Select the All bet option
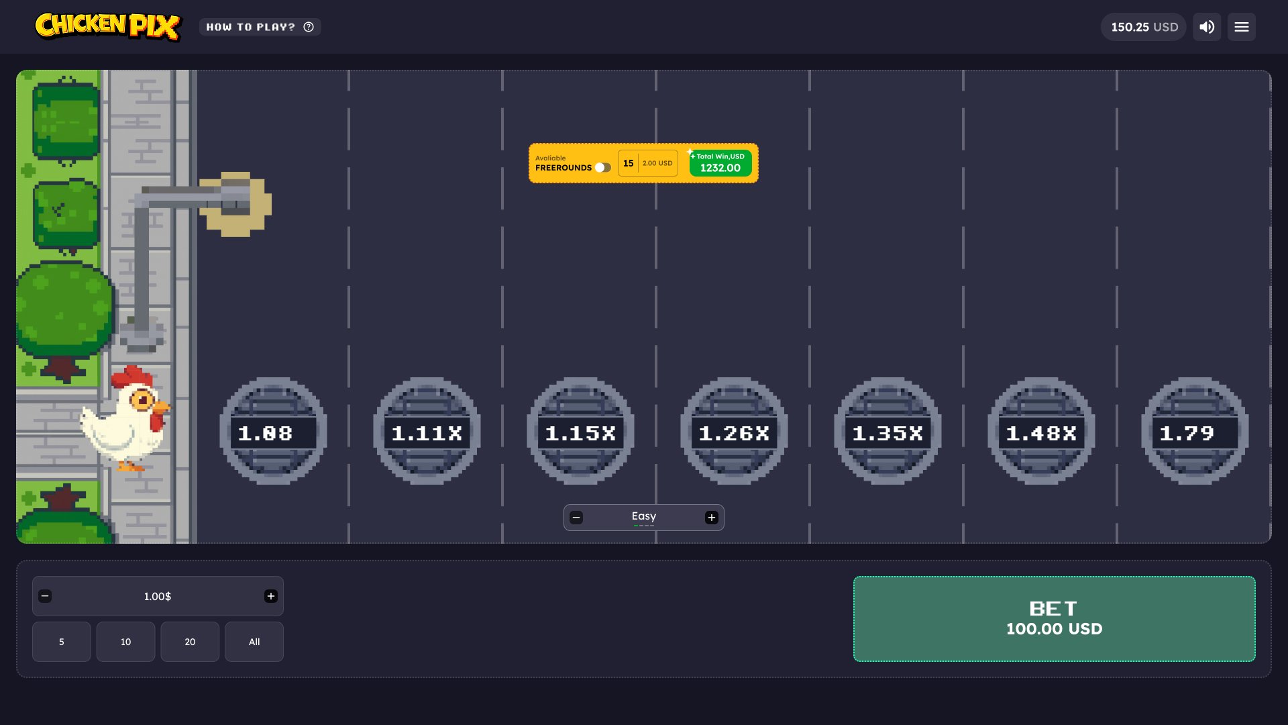The image size is (1288, 725). pyautogui.click(x=254, y=642)
